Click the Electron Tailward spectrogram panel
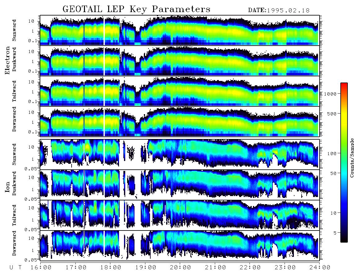 click(180, 91)
